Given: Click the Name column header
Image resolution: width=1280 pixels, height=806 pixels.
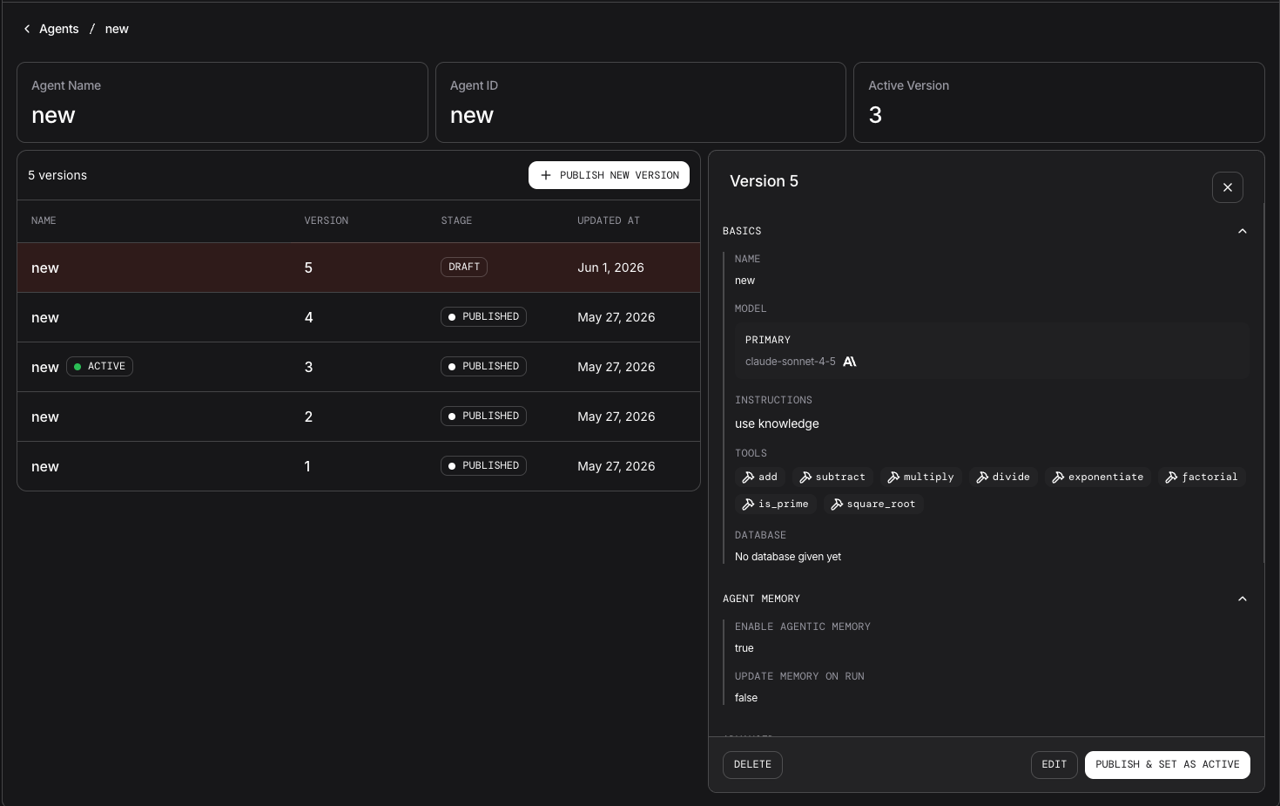Looking at the screenshot, I should (44, 220).
